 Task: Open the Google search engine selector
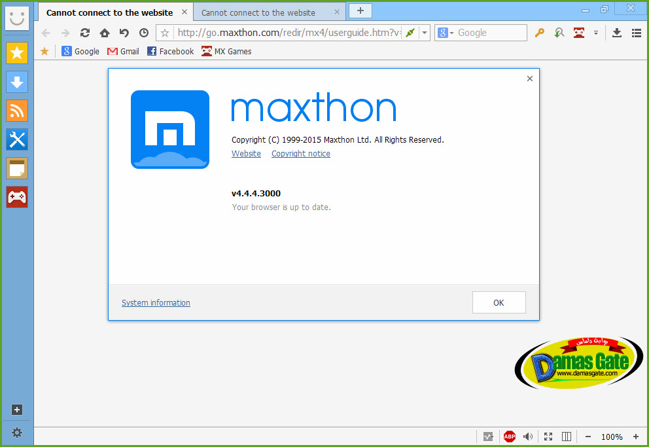pyautogui.click(x=446, y=33)
